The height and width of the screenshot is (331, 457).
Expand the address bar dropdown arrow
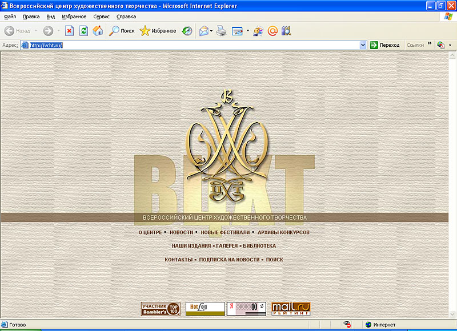(363, 45)
